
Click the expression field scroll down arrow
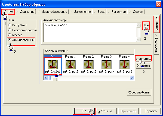(x=138, y=39)
